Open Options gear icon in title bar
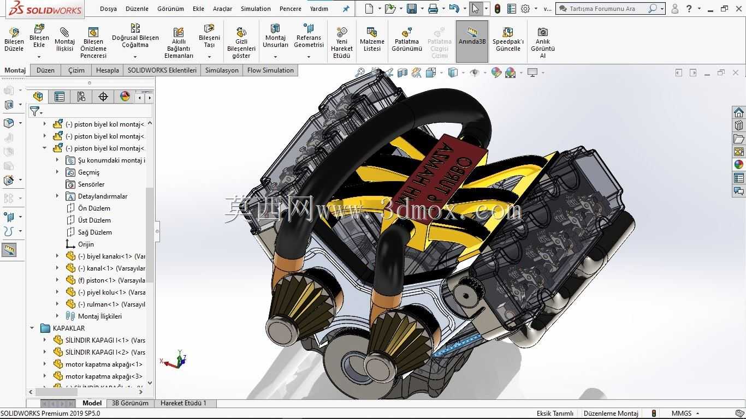The height and width of the screenshot is (419, 746). (x=525, y=9)
